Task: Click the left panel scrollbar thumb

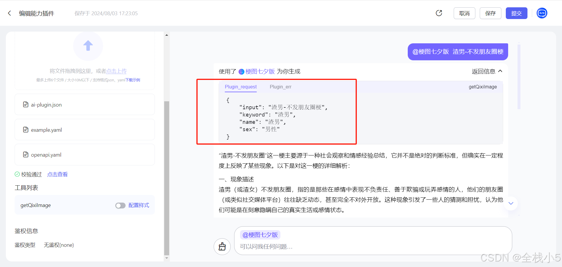Action: coord(167,178)
